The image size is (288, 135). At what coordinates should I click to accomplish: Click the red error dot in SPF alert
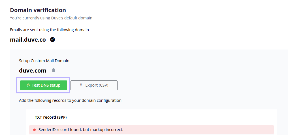click(x=34, y=130)
